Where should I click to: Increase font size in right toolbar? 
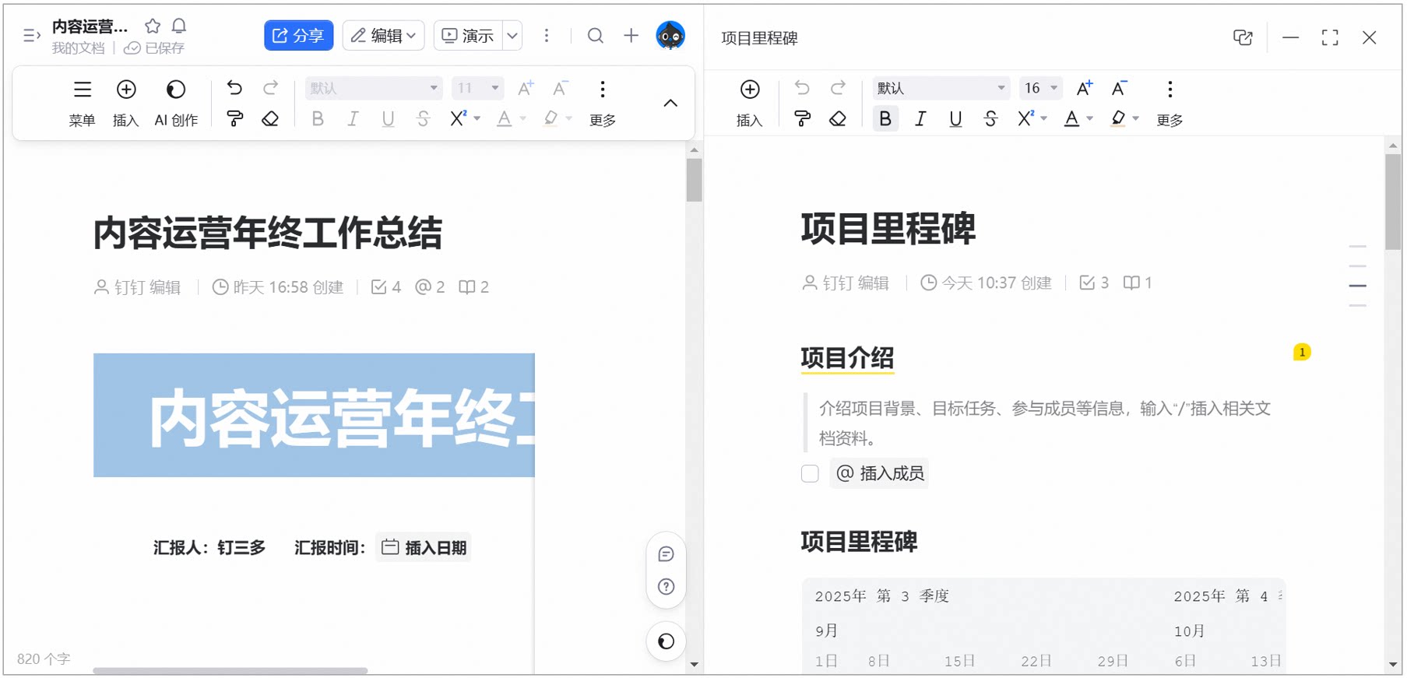1085,88
